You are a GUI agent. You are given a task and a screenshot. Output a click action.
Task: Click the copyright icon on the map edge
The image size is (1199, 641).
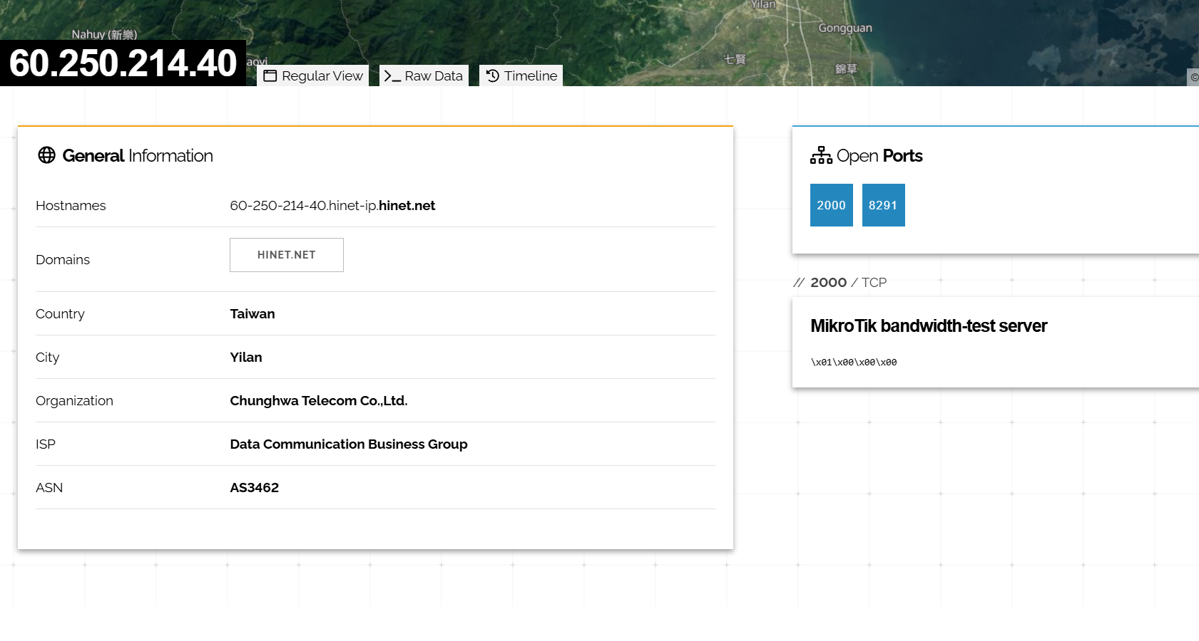coord(1193,77)
